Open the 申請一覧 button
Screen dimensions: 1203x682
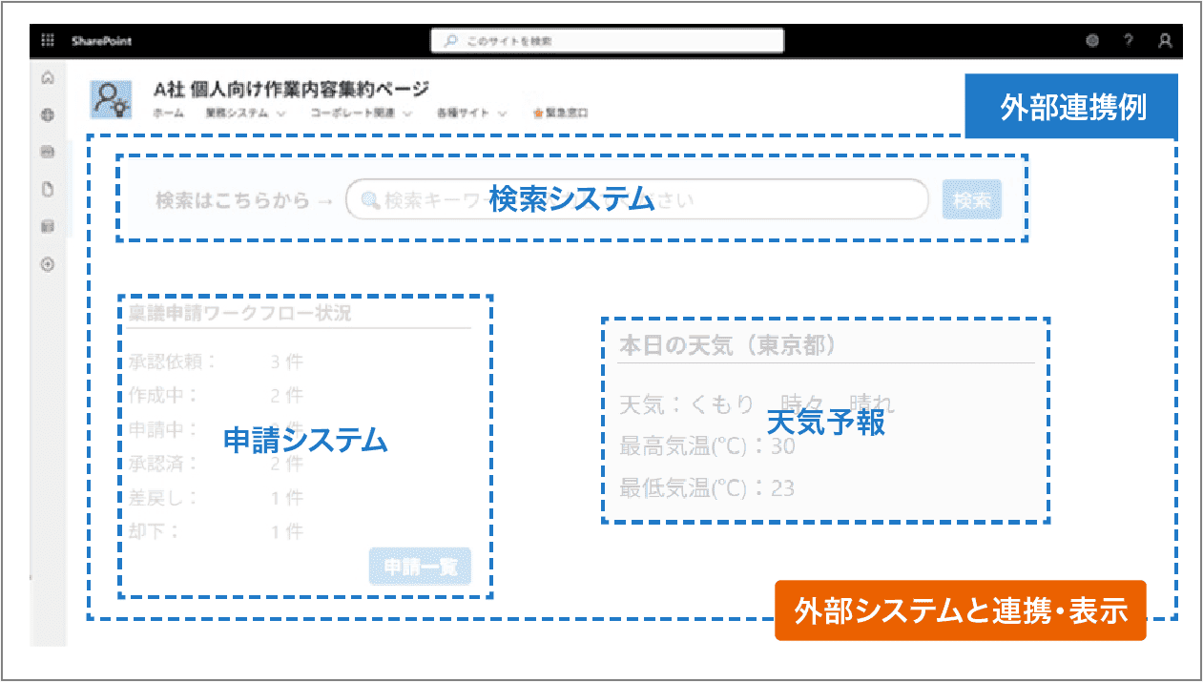point(421,567)
